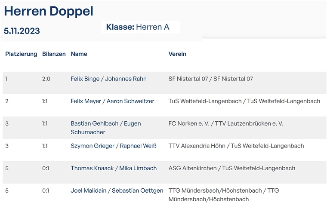Click the Thomas Knaack / Mika Limbach link
The height and width of the screenshot is (209, 327).
tap(114, 168)
